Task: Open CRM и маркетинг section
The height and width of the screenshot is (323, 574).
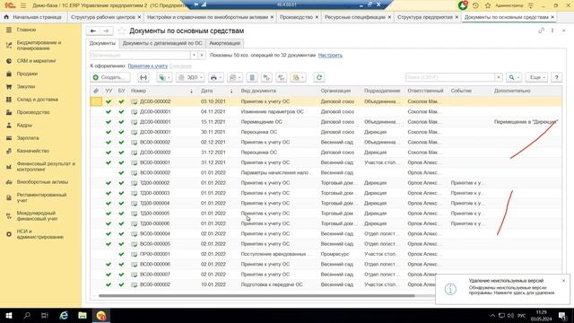Action: click(x=36, y=61)
